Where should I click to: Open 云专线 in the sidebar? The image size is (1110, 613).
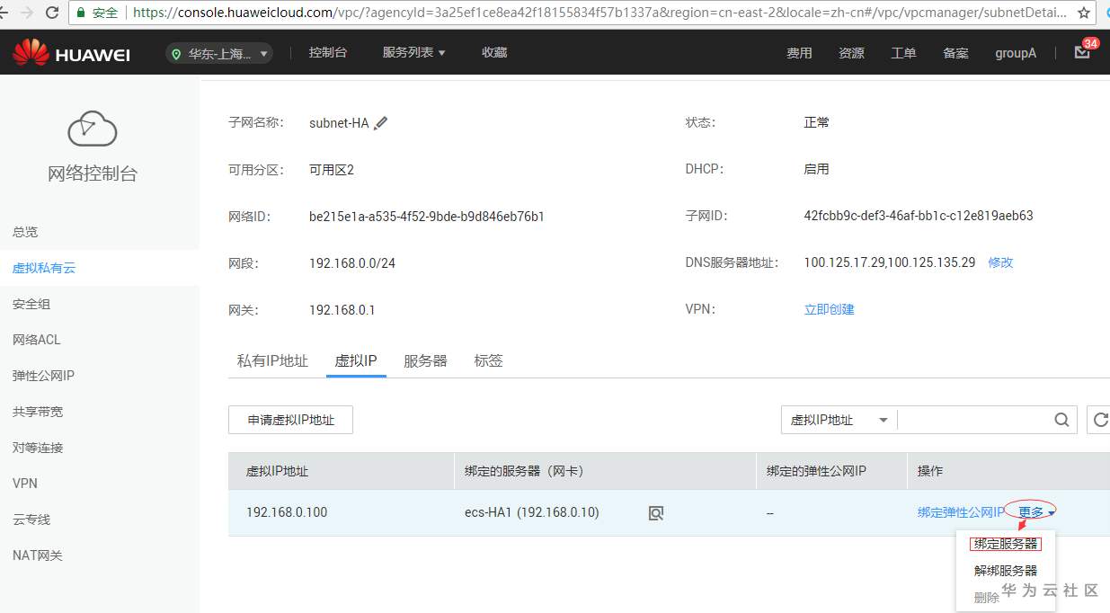tap(31, 520)
